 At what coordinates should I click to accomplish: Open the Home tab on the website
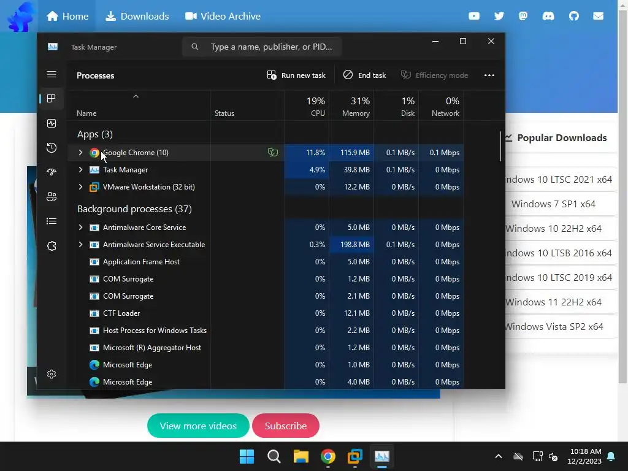pyautogui.click(x=67, y=17)
